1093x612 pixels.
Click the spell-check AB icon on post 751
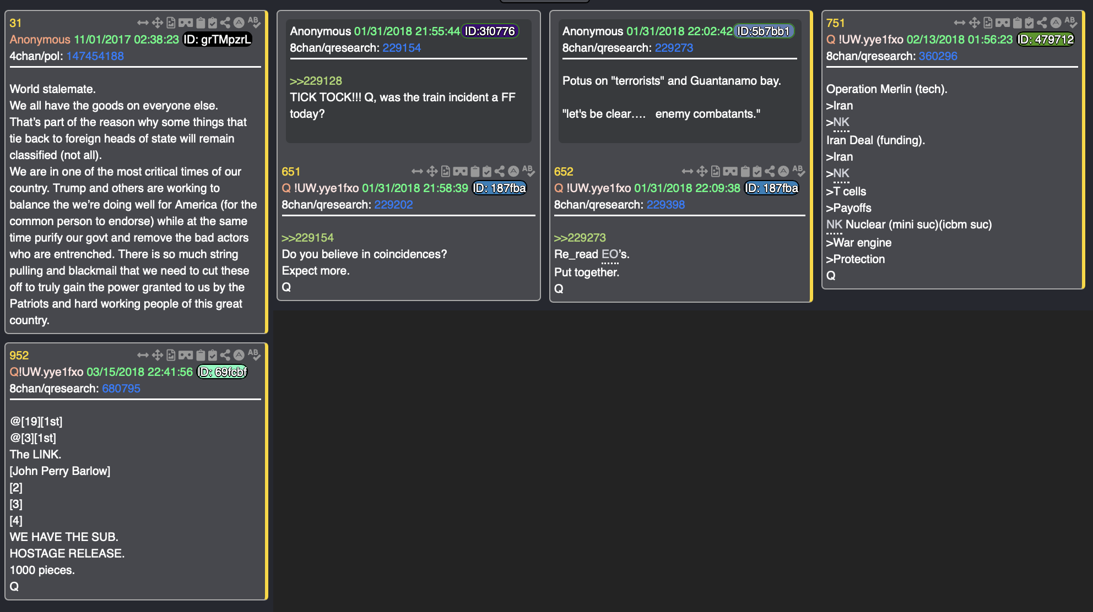1071,22
